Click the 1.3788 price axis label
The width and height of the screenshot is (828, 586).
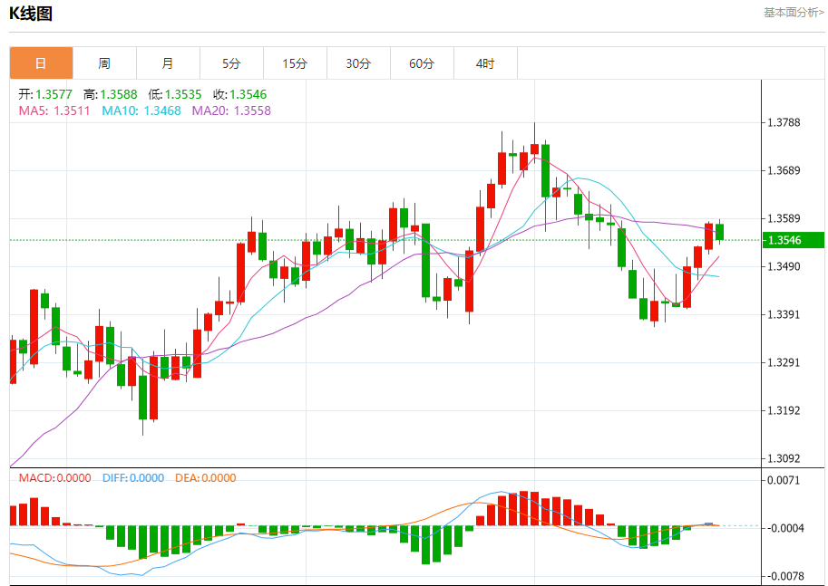[x=784, y=122]
